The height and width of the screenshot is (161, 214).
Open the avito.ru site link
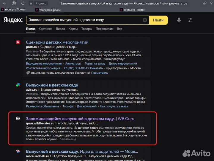pos(32,90)
